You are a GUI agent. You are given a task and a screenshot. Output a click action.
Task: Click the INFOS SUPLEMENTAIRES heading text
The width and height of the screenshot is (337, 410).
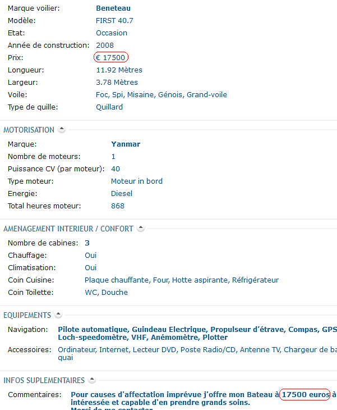tap(44, 380)
